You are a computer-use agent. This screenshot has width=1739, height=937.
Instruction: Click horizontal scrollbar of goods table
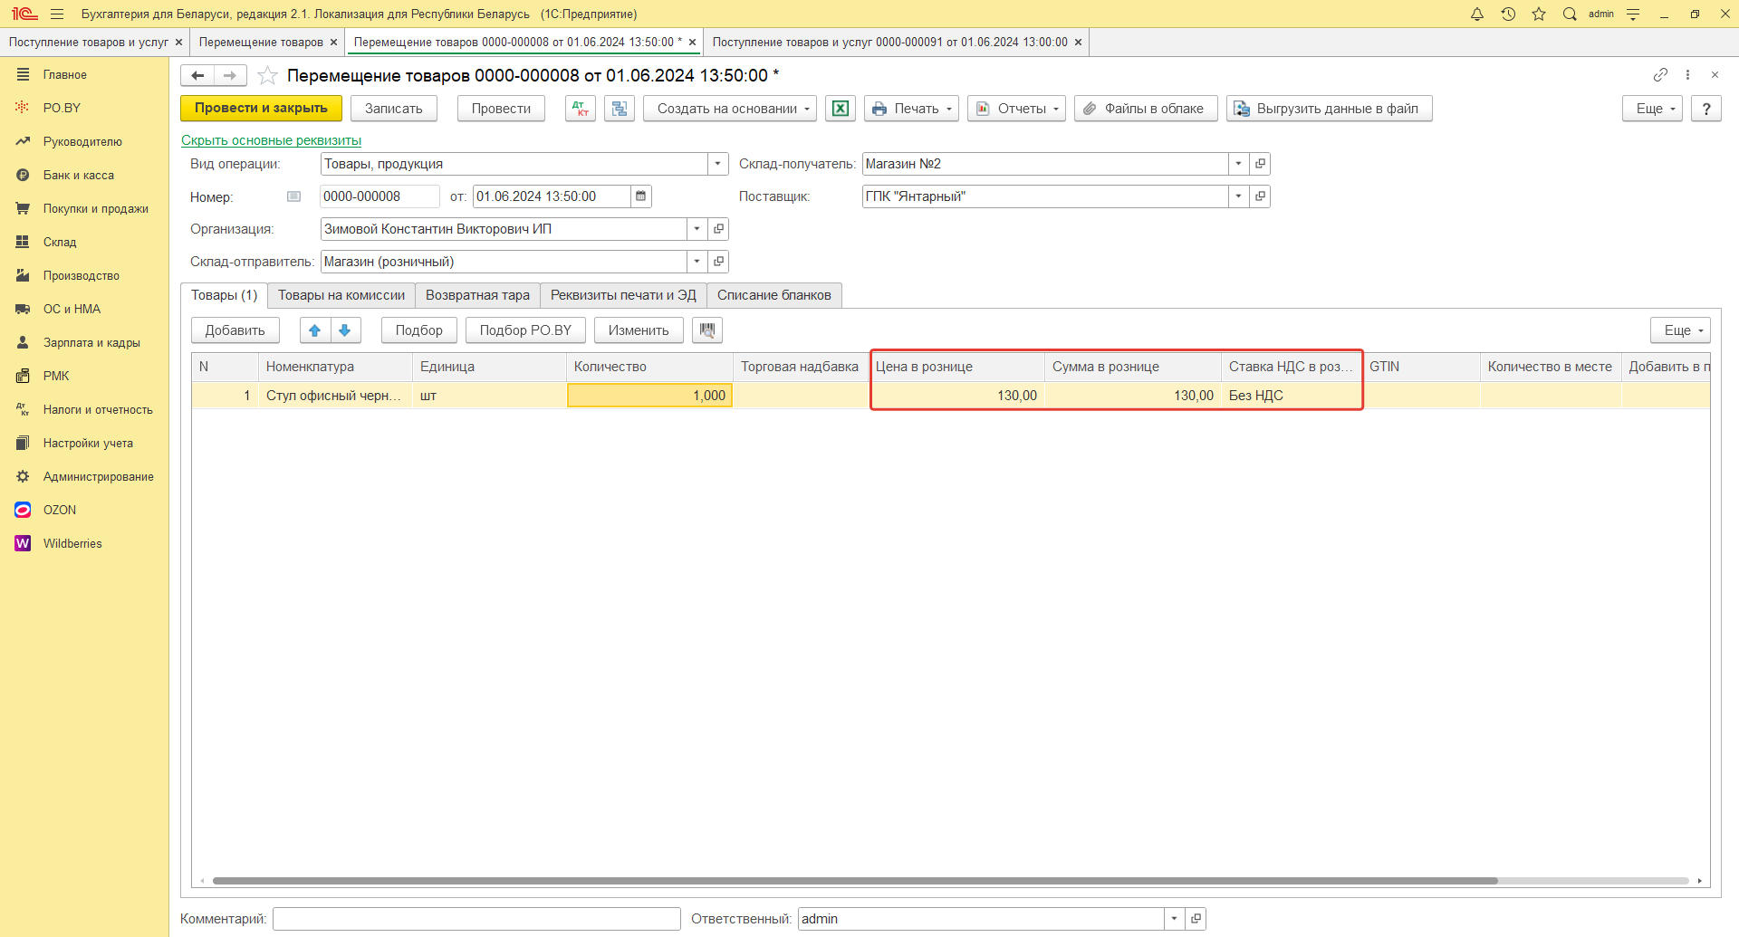point(854,880)
